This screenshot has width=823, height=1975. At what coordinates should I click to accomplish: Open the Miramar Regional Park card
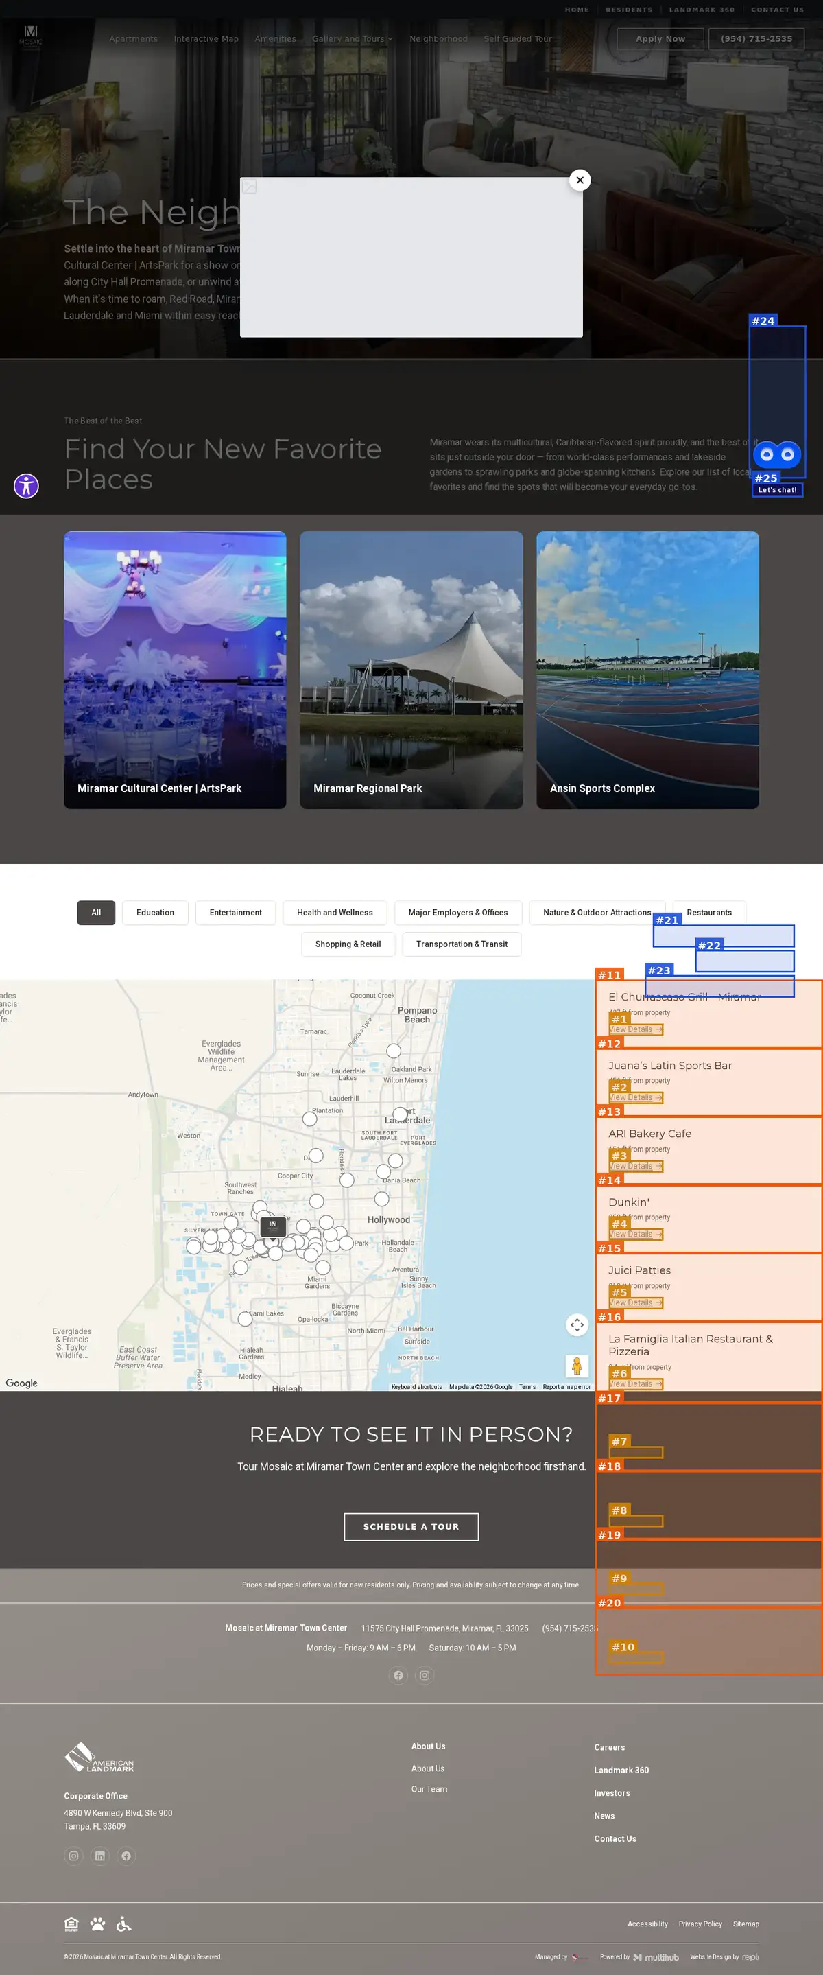point(411,670)
